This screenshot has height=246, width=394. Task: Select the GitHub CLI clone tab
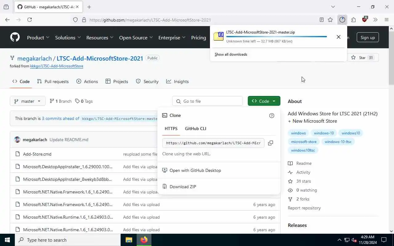tap(195, 129)
